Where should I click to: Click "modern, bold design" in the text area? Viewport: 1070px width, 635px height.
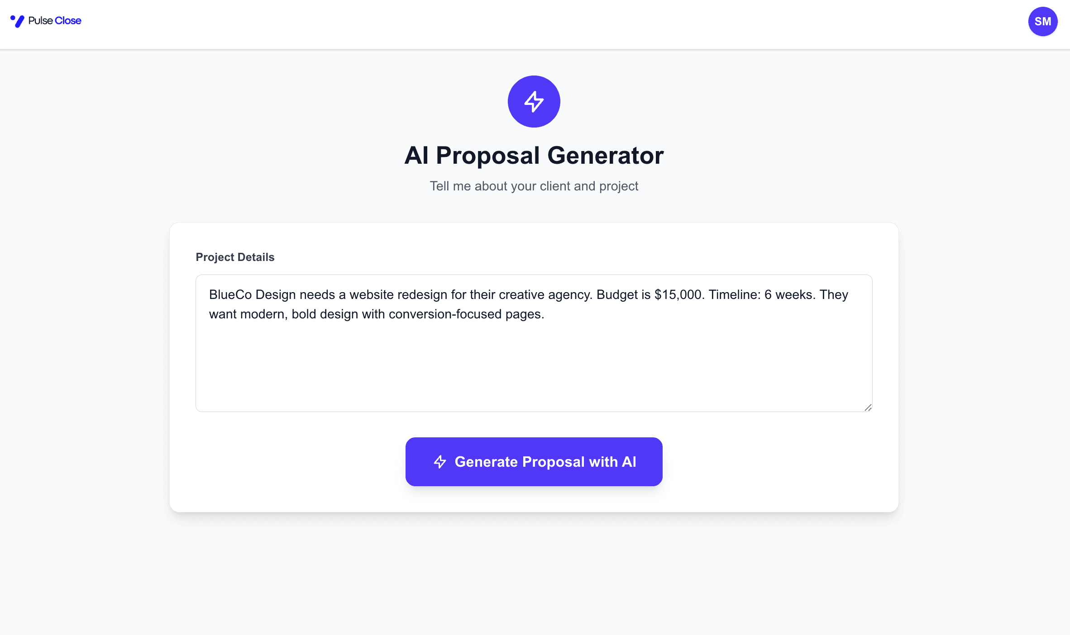[299, 314]
